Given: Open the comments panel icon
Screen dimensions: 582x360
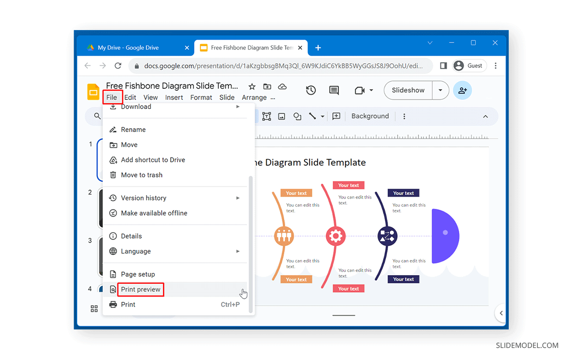Looking at the screenshot, I should (x=334, y=90).
